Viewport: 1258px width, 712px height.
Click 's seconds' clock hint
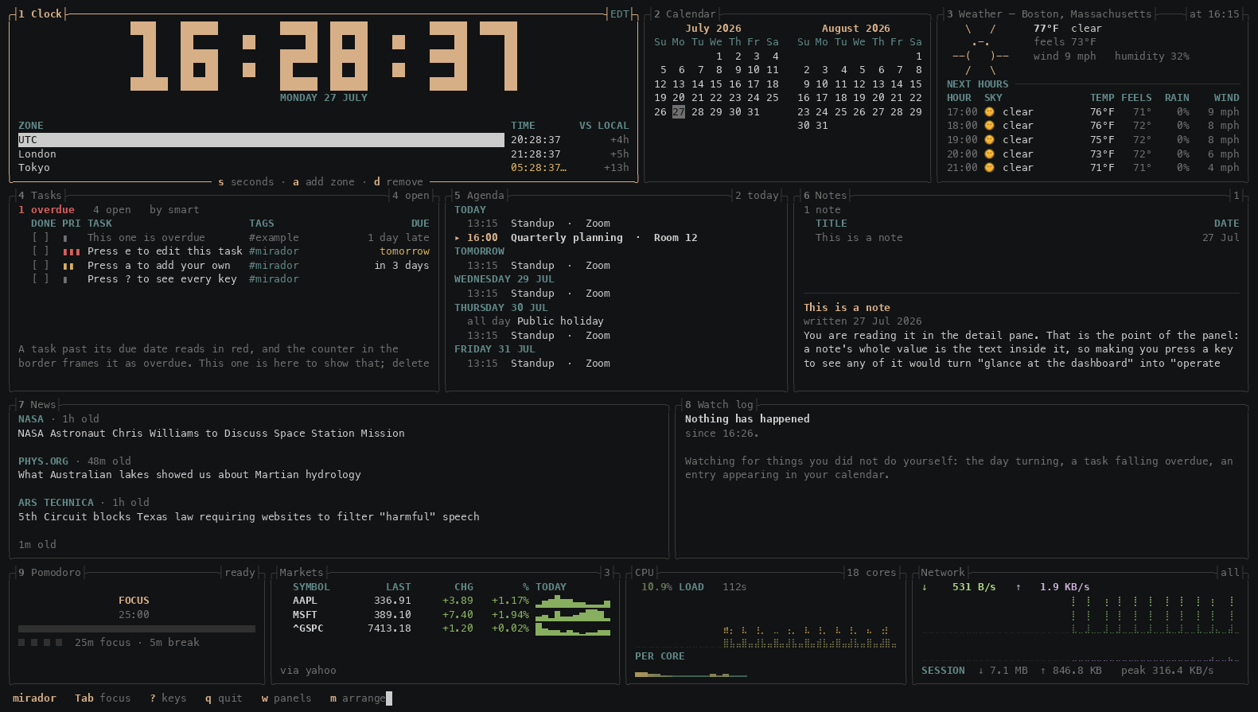[246, 182]
